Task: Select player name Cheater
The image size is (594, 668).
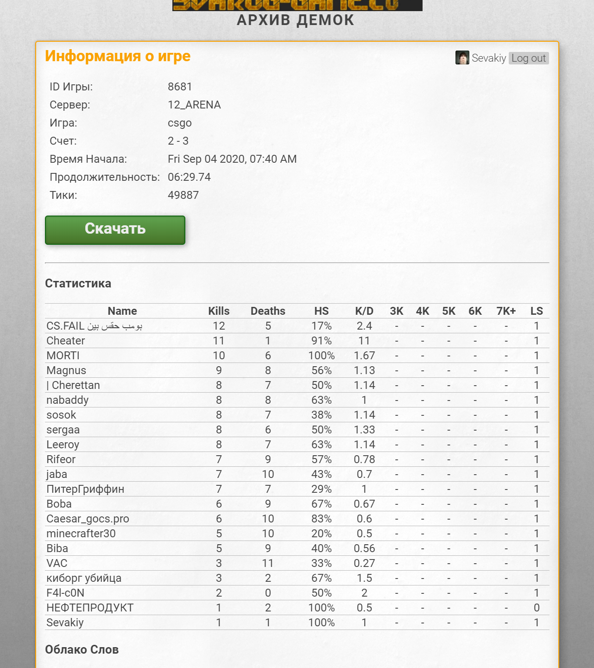Action: click(x=66, y=341)
